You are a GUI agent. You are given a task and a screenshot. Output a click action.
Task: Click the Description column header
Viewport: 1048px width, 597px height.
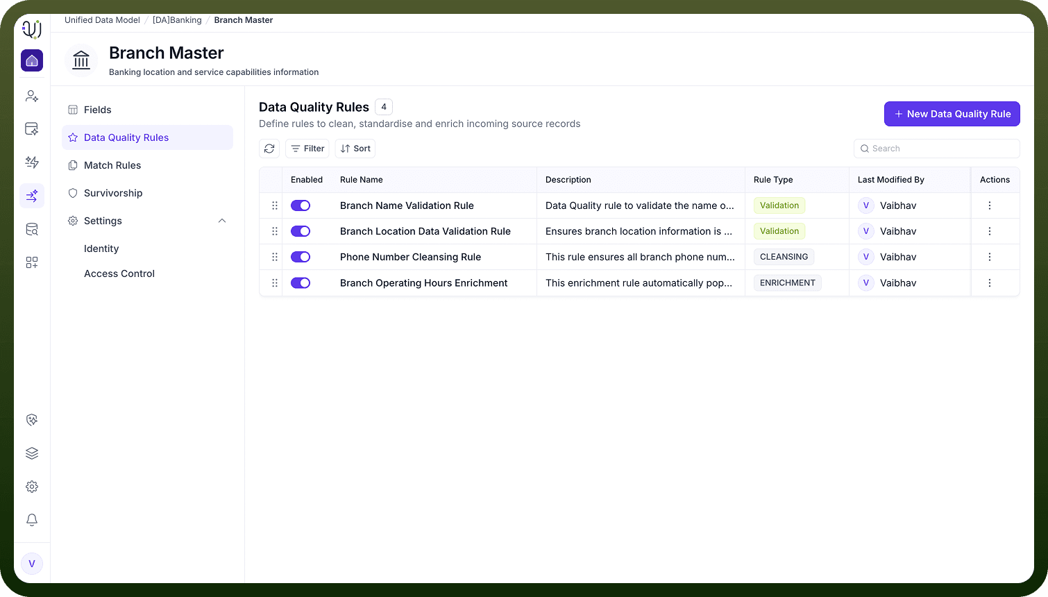click(568, 180)
